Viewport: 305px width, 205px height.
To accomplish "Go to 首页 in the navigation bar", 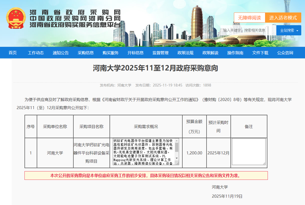I will 13,53.
